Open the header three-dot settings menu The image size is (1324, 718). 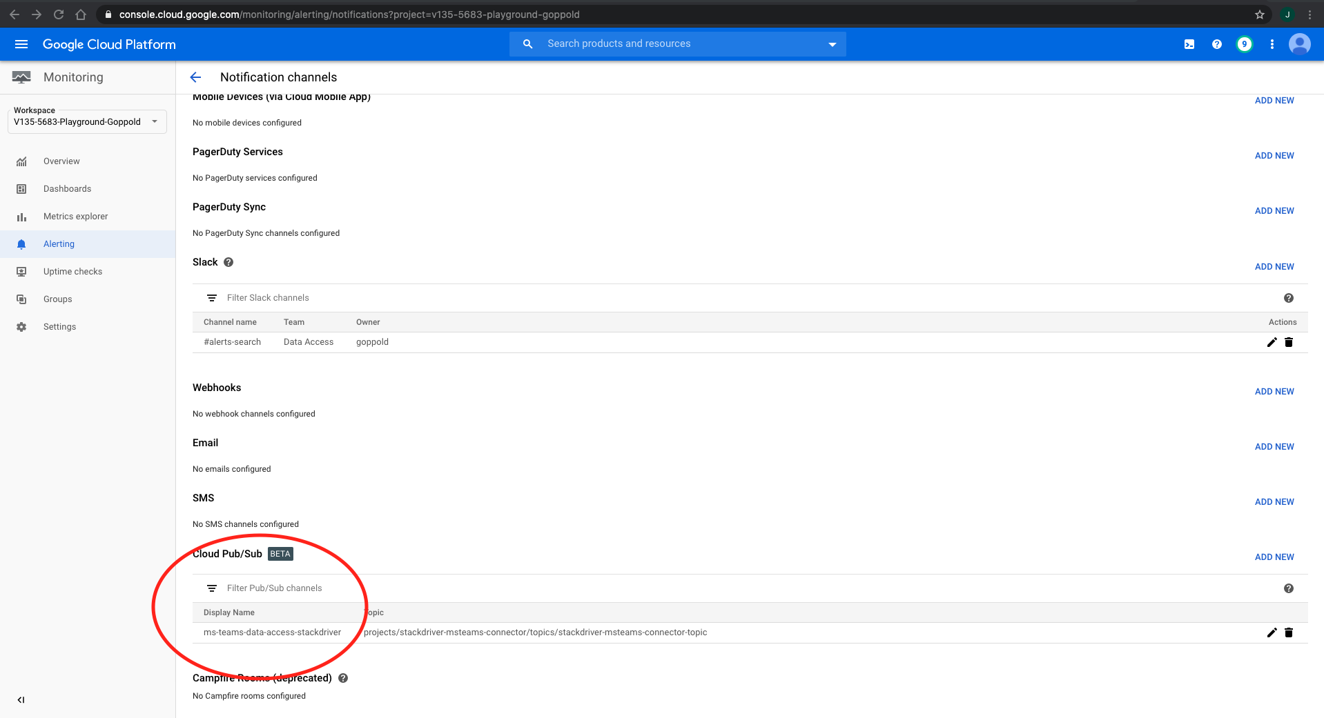(1272, 44)
